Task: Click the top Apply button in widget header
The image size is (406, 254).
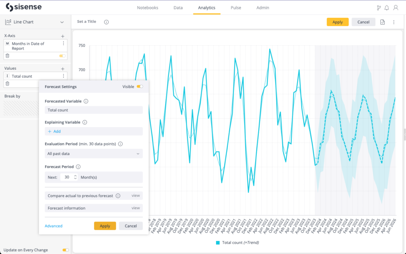Action: click(338, 22)
